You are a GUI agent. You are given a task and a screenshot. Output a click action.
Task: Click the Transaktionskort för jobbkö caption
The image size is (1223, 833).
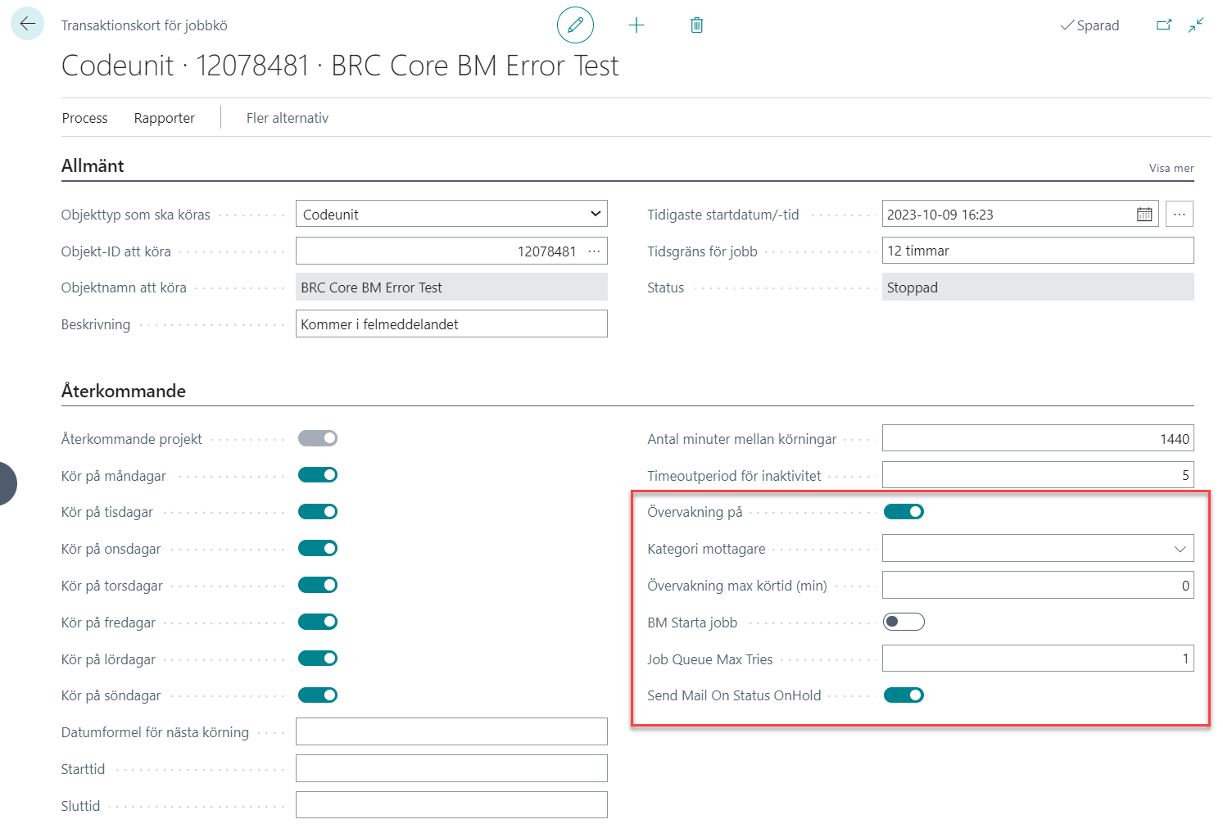pos(144,25)
